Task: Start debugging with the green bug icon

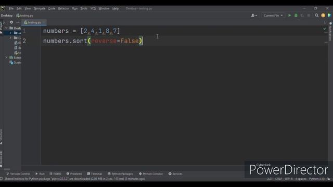Action: 296,16
